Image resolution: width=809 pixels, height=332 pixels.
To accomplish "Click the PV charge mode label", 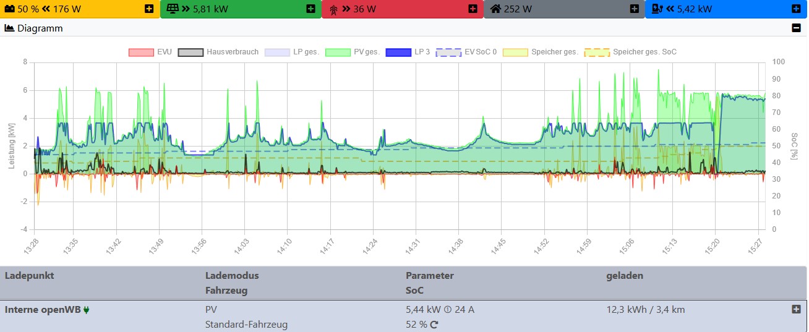I will click(x=211, y=310).
